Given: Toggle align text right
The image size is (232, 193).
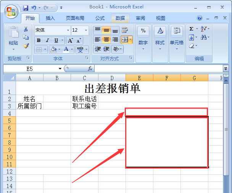Looking at the screenshot, I should pyautogui.click(x=115, y=40).
